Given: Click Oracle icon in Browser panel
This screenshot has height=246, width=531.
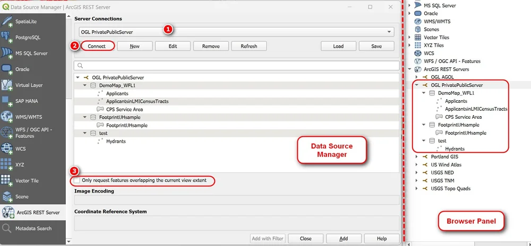Looking at the screenshot, I should [417, 13].
